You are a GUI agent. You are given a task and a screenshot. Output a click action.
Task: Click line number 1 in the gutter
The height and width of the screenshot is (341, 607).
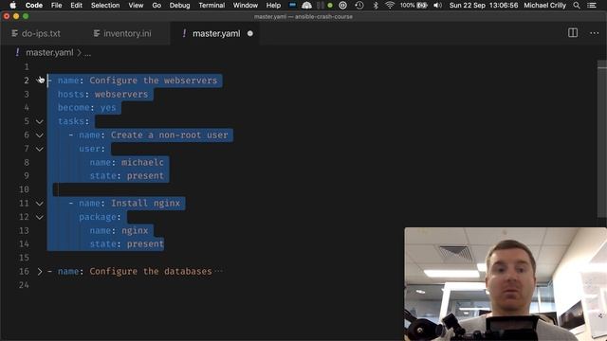pos(27,67)
